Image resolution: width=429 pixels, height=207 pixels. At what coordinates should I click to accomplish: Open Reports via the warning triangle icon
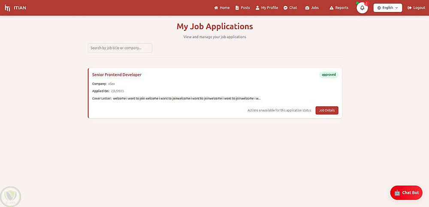point(332,8)
